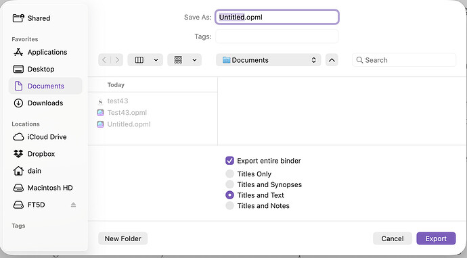Click the Tags section heading in sidebar

point(18,226)
